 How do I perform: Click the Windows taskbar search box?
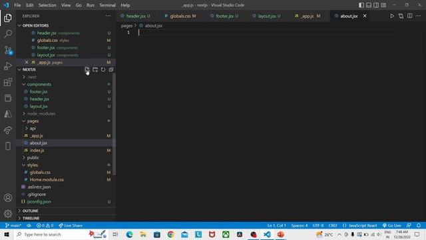[61, 235]
